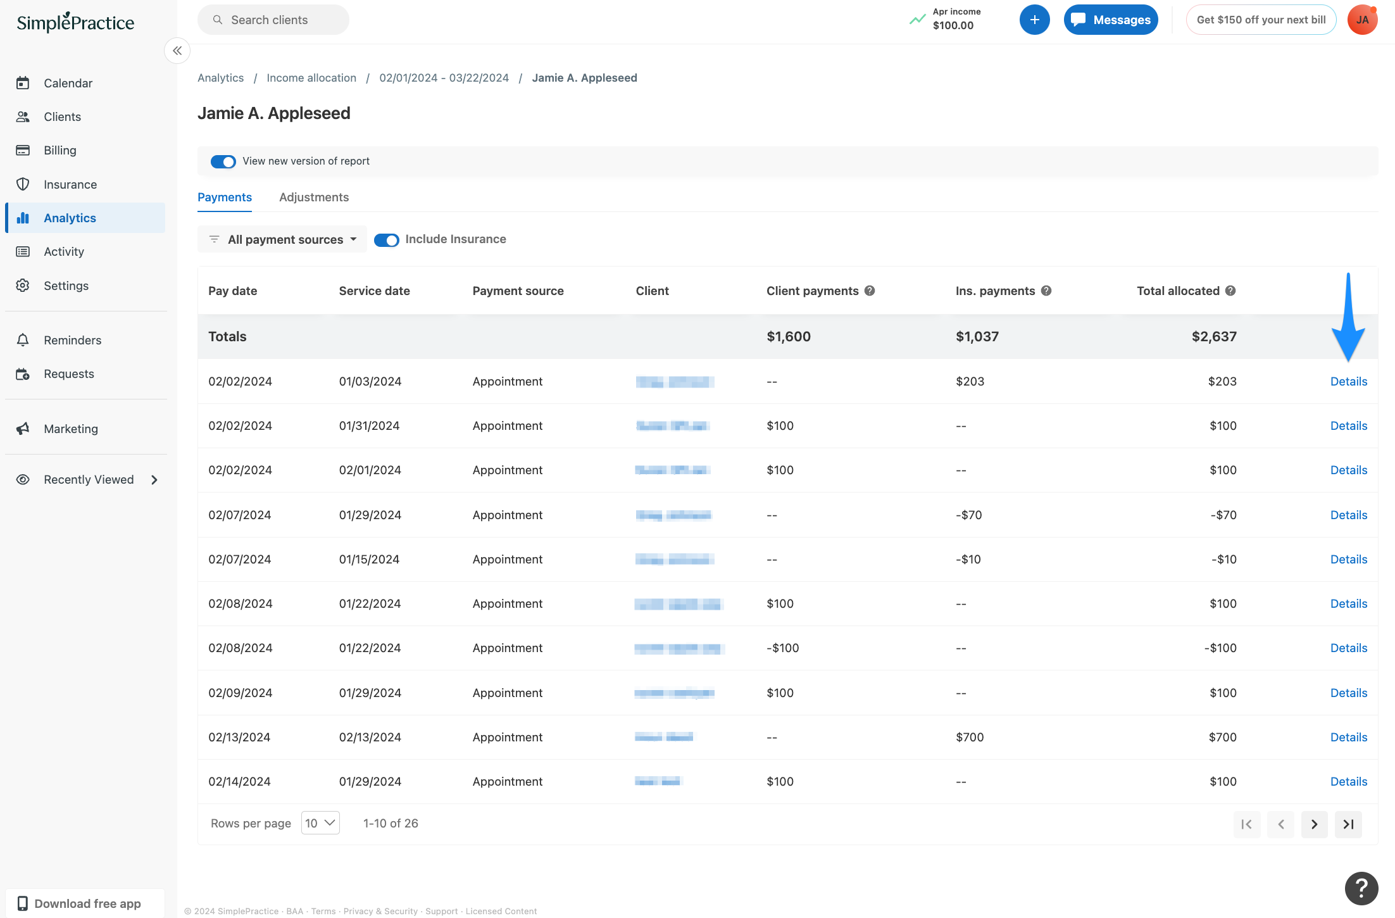
Task: Click the phone icon for Download free app
Action: [x=22, y=903]
